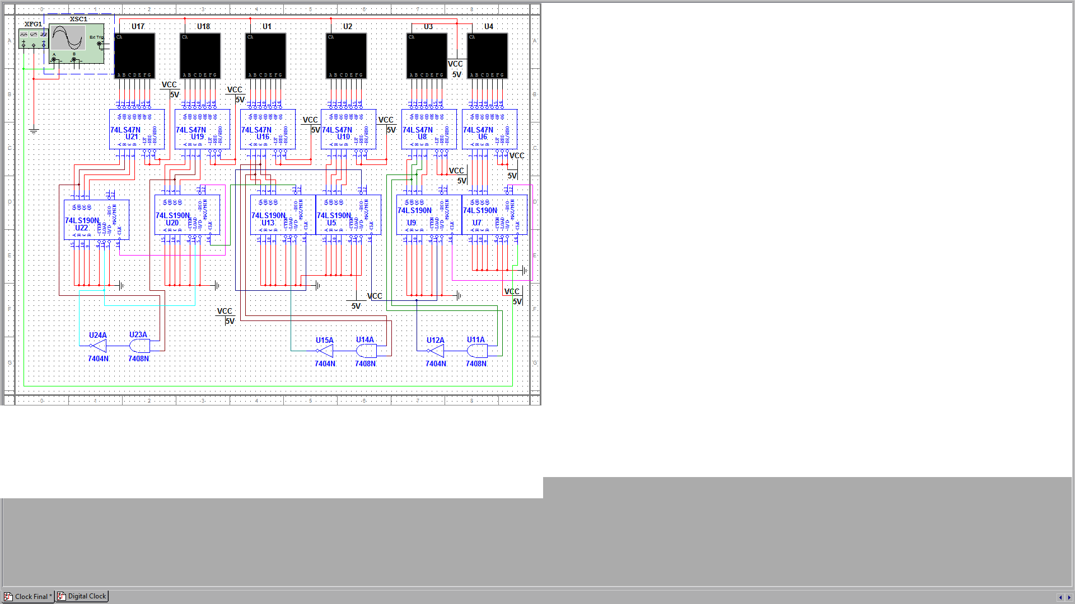Select the 74LS190N counter U9
The image size is (1075, 604).
tap(429, 215)
